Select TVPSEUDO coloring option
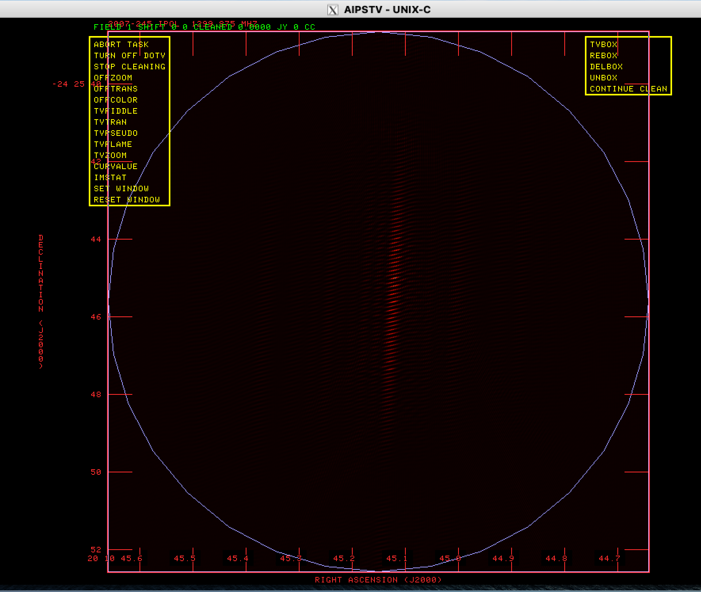This screenshot has width=701, height=592. [x=116, y=133]
